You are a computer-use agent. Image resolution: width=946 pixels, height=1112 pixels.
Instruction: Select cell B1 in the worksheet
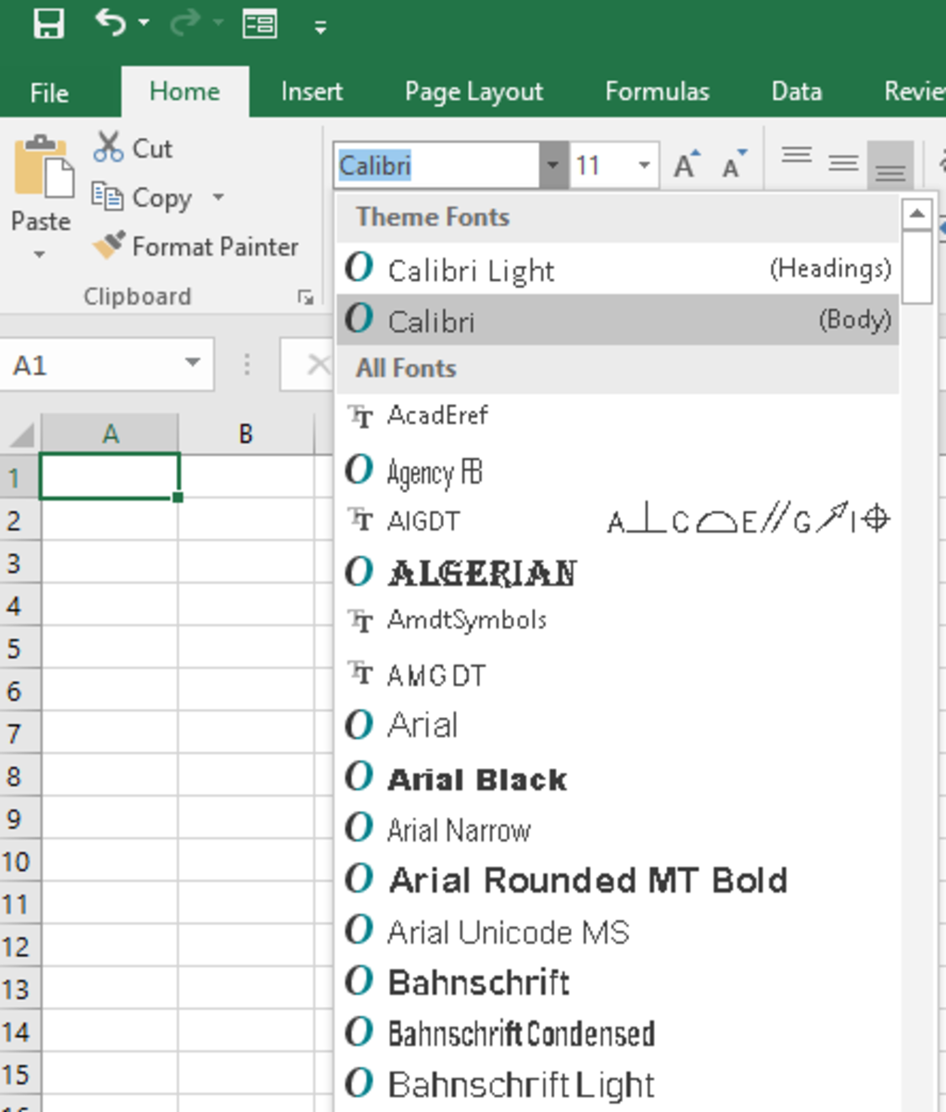pos(246,475)
